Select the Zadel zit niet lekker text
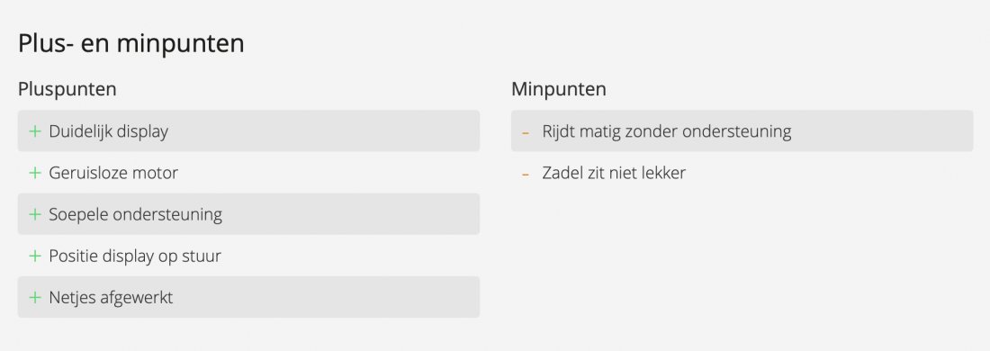Image resolution: width=990 pixels, height=351 pixels. pyautogui.click(x=614, y=172)
